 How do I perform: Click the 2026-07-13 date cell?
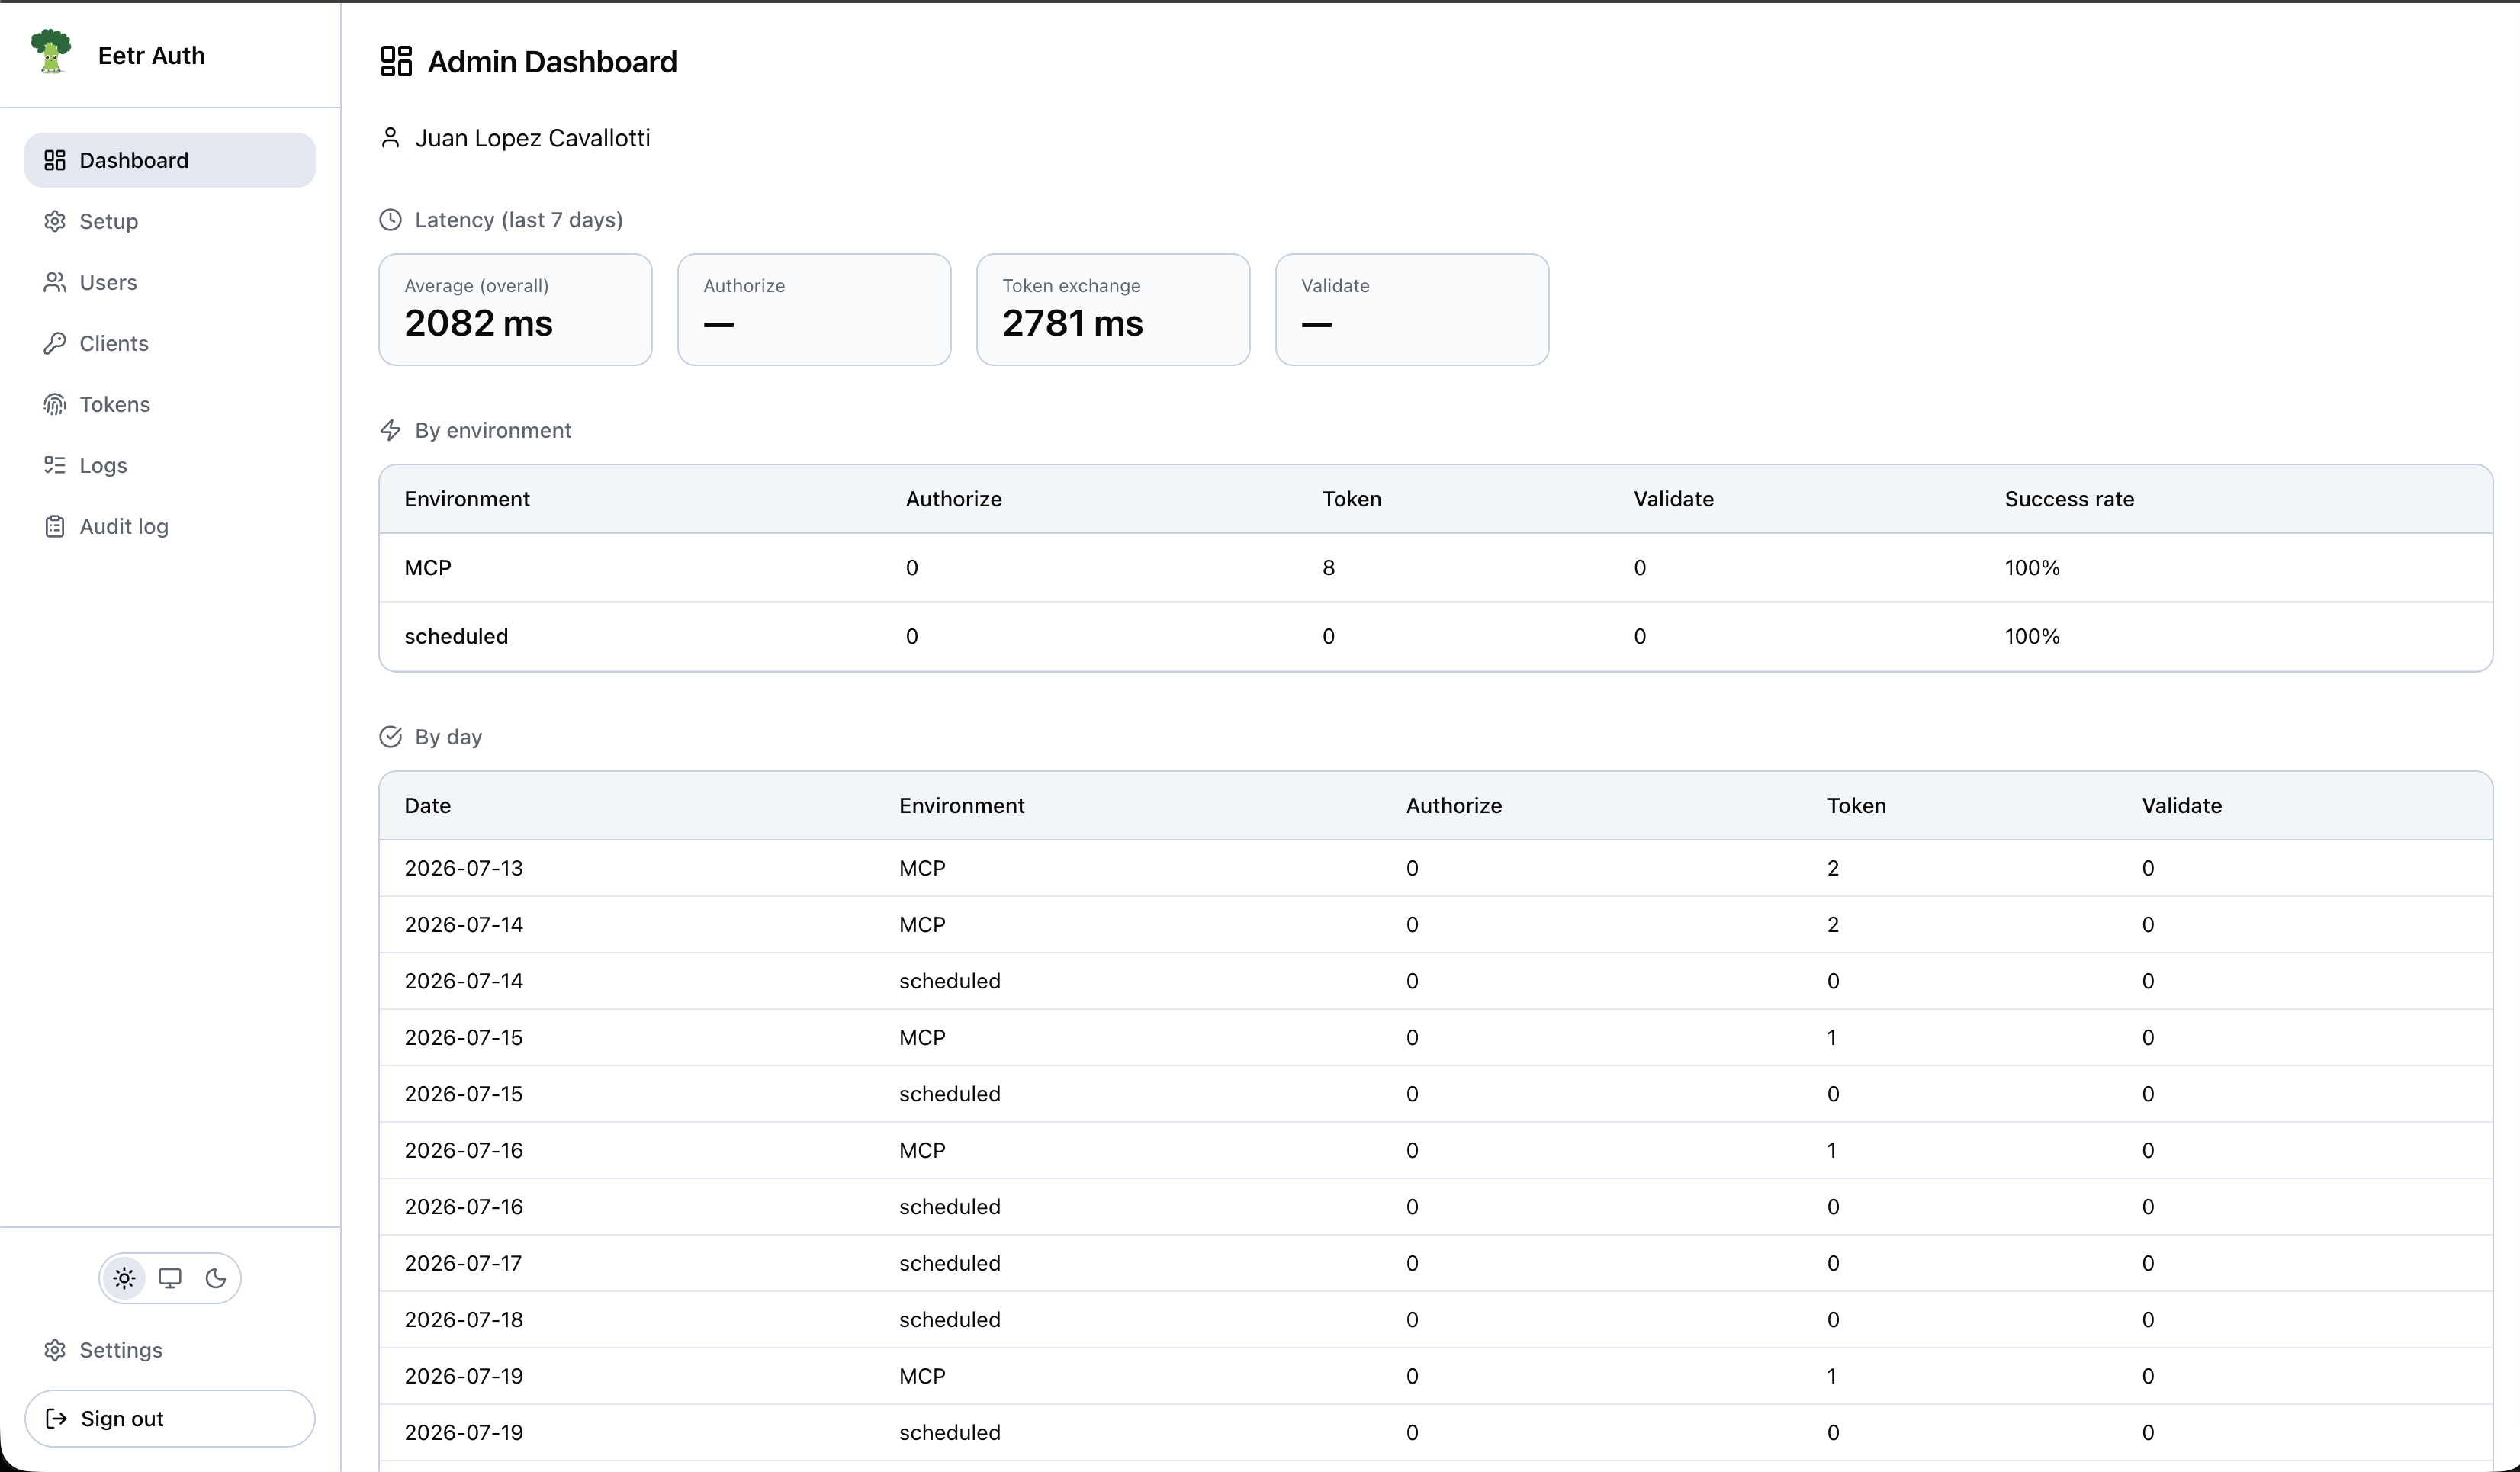(463, 868)
